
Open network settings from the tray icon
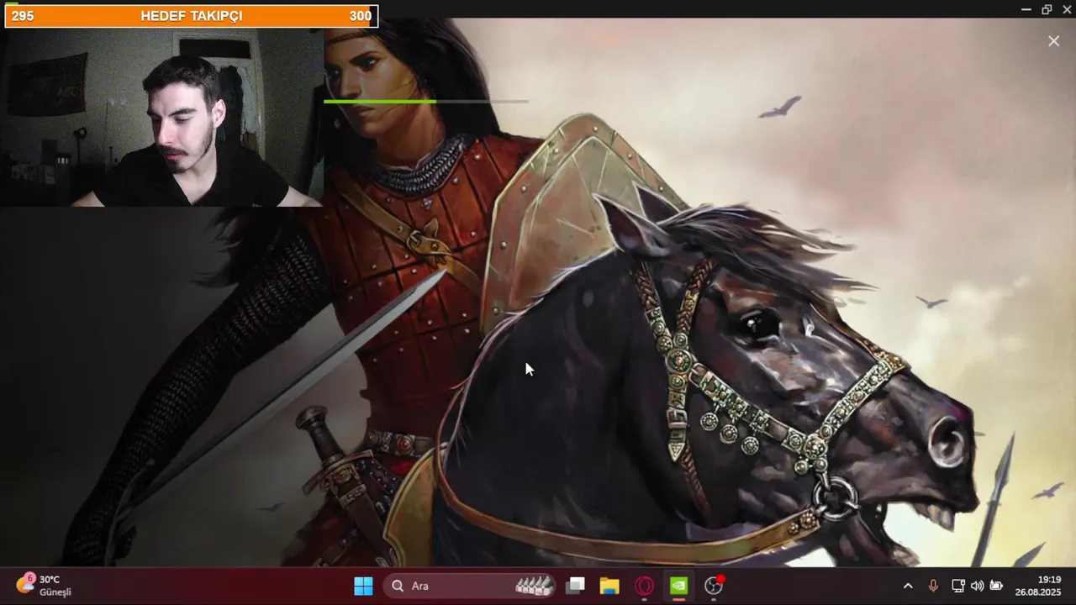coord(957,586)
